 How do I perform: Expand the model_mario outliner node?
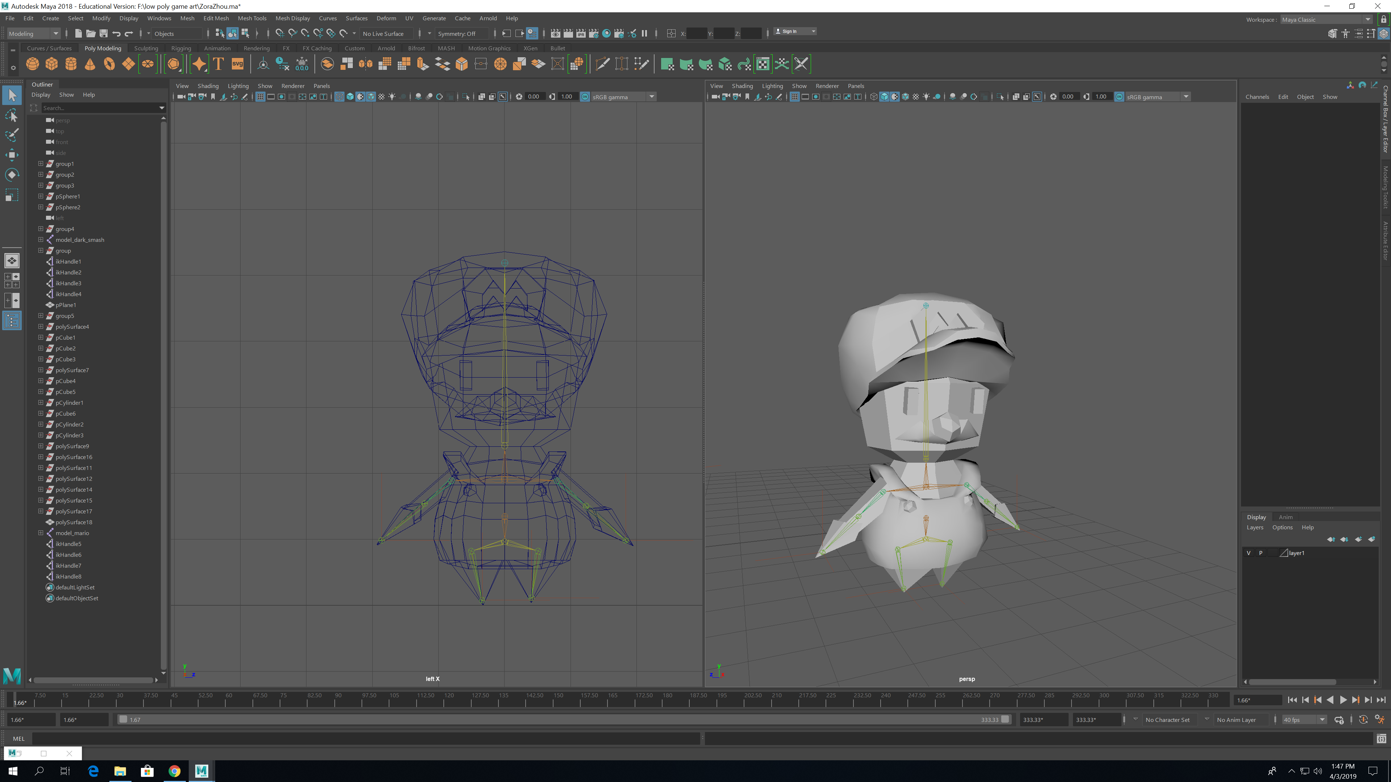41,533
